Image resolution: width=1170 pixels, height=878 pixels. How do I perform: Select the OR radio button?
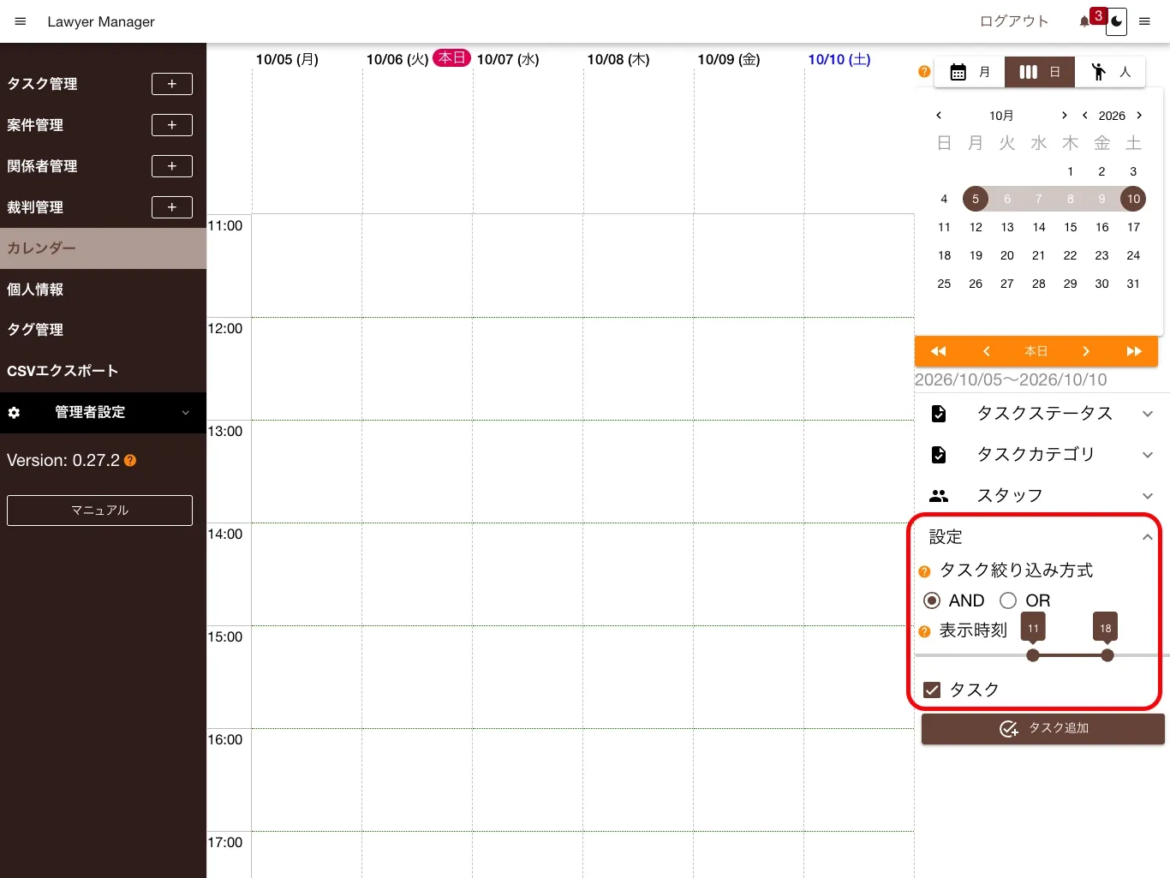pos(1008,600)
